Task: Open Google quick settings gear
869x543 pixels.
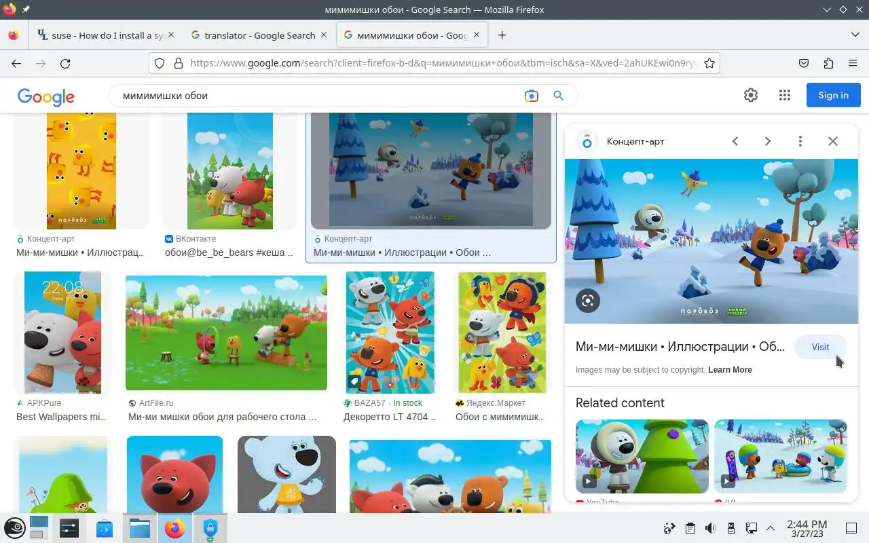Action: 750,95
